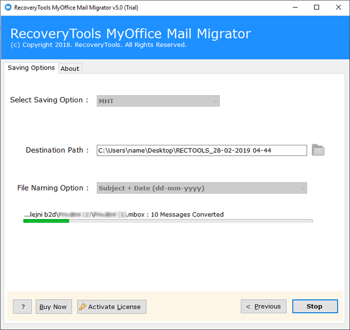This screenshot has width=350, height=330.
Task: Click the '10 Messages Converted' status text
Action: pos(187,214)
